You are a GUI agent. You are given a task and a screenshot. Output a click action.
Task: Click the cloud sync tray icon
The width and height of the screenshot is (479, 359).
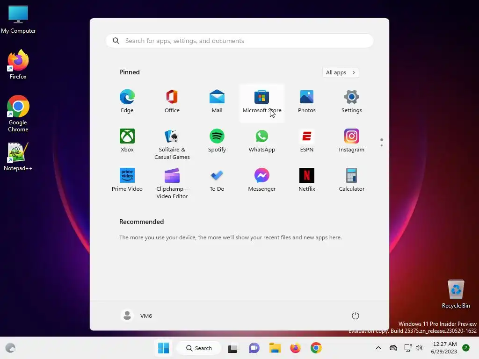click(393, 348)
